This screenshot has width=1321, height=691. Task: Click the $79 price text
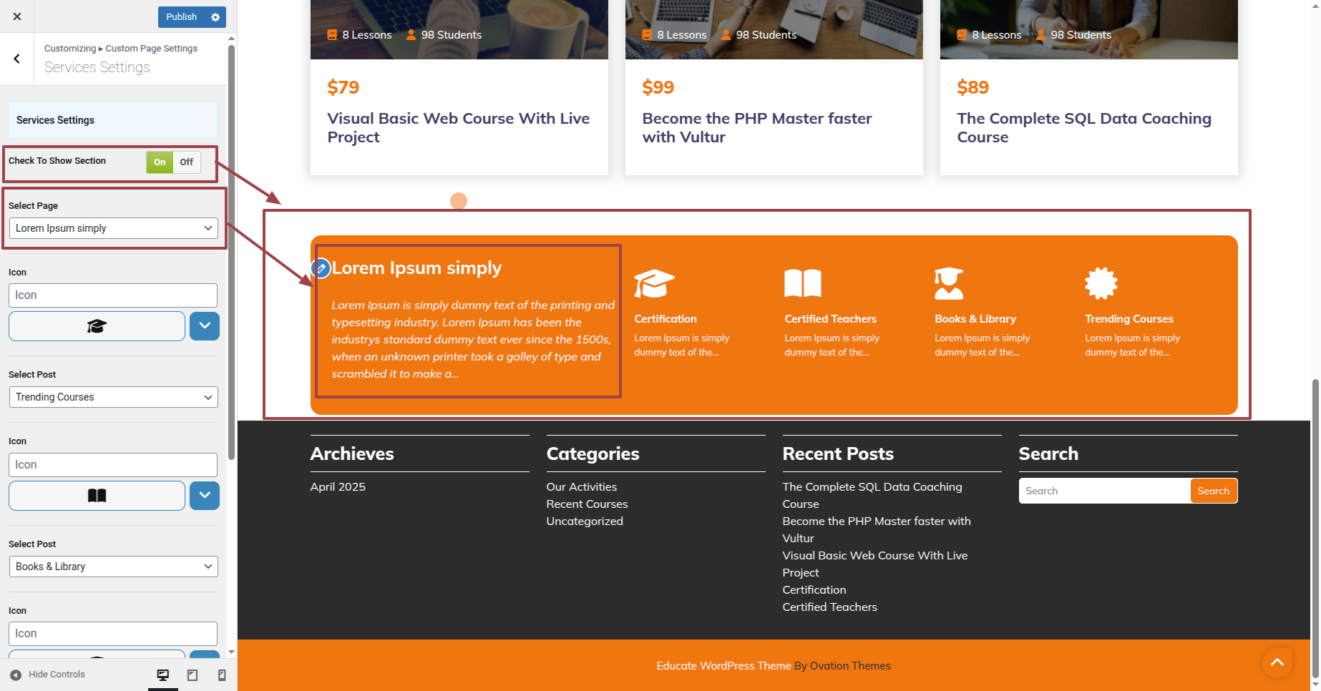click(343, 87)
